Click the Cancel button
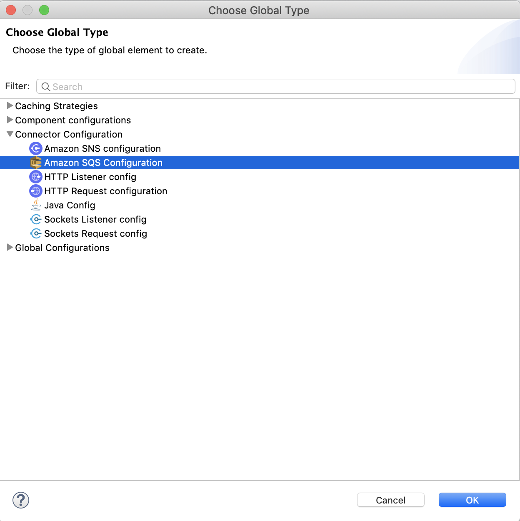Viewport: 520px width, 521px height. [390, 500]
